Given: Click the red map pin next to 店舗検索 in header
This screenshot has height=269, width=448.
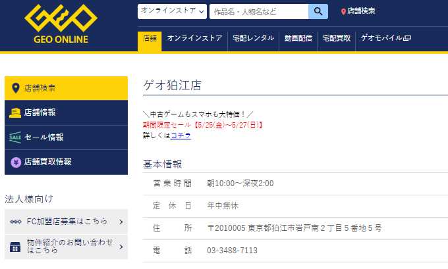Looking at the screenshot, I should coord(343,12).
